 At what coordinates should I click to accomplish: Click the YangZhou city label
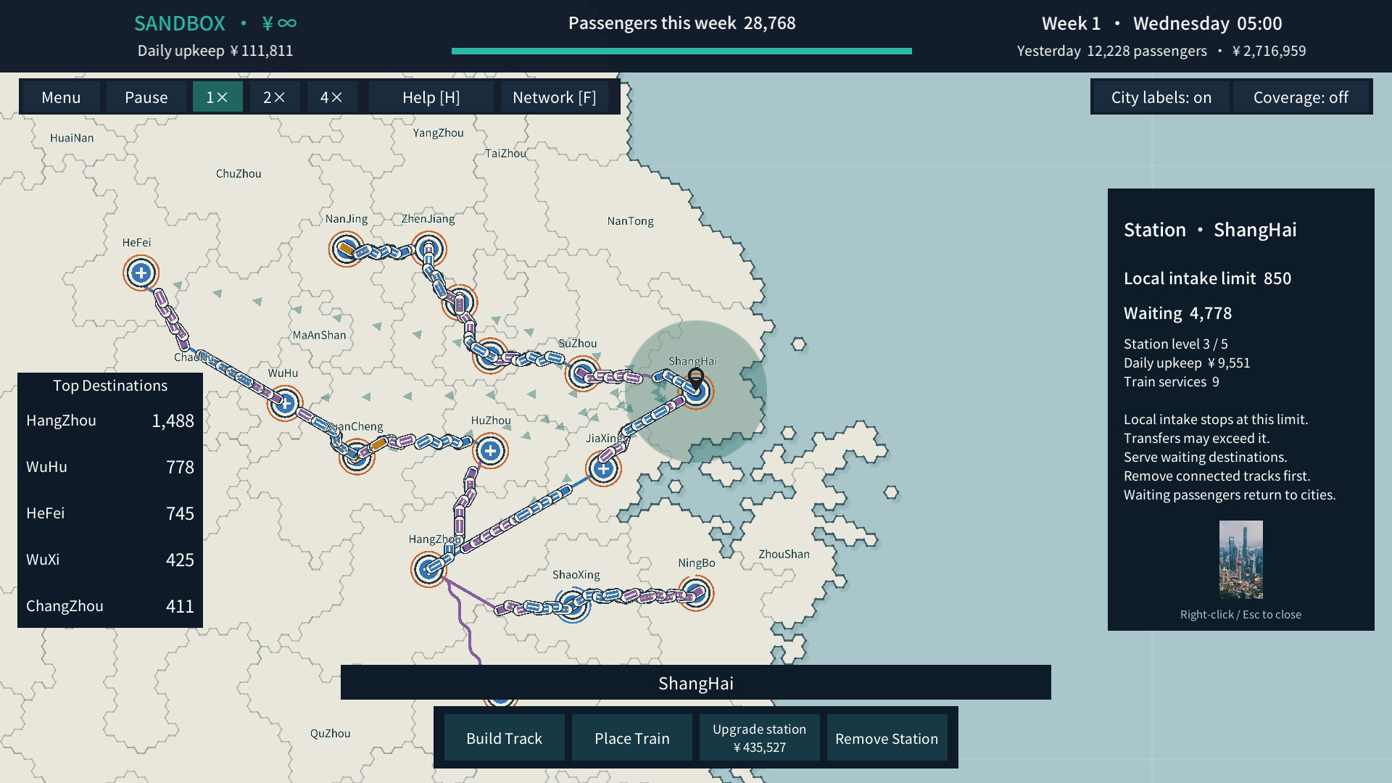click(439, 133)
